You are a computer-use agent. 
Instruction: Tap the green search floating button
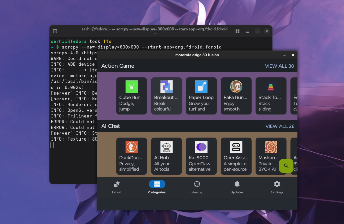(x=286, y=166)
